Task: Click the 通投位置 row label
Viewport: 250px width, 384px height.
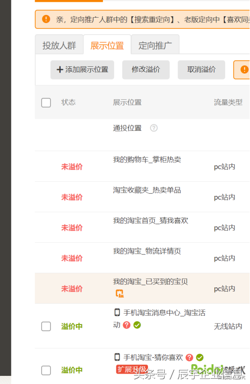Action: [x=127, y=128]
